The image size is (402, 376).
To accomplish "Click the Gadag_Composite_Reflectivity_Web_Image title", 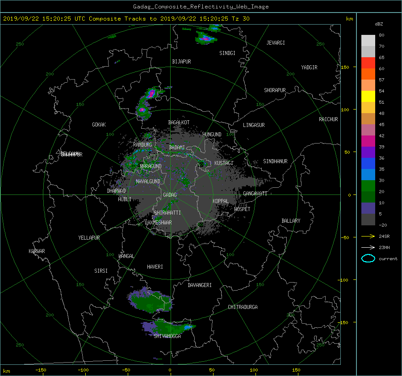I will tap(201, 7).
